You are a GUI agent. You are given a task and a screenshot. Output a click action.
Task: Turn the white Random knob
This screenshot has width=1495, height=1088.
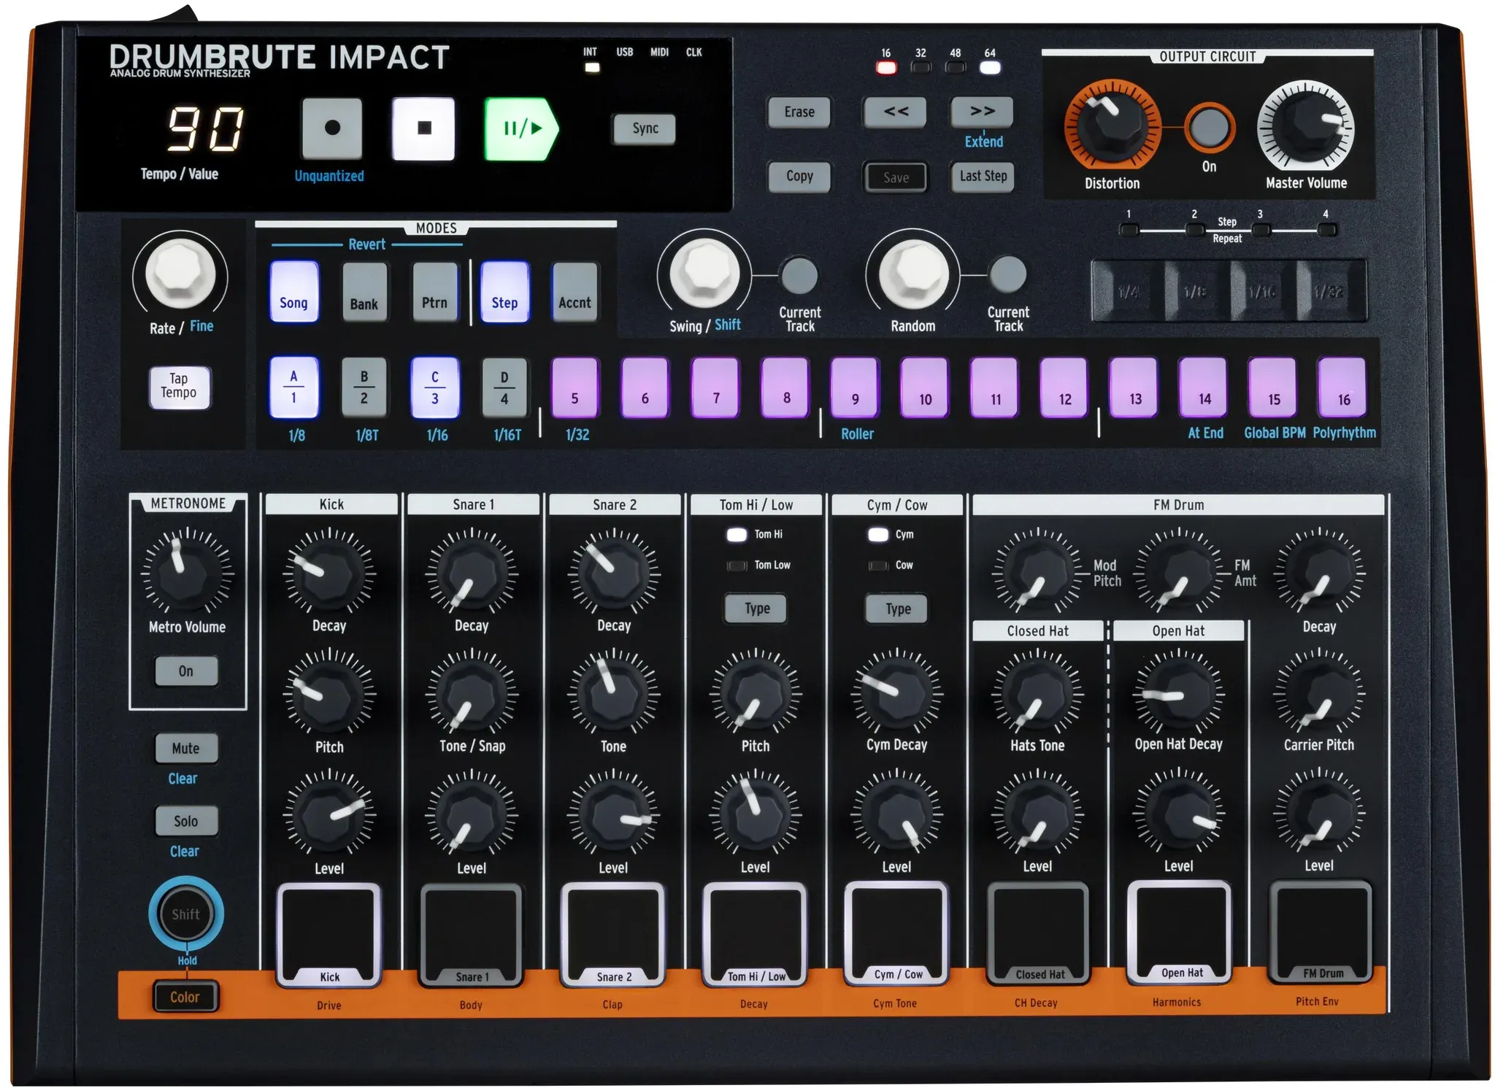[912, 274]
